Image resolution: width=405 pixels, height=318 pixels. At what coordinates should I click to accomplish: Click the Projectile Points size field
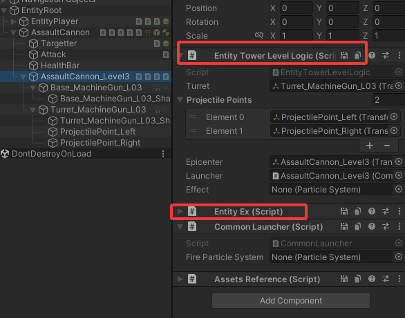click(388, 100)
